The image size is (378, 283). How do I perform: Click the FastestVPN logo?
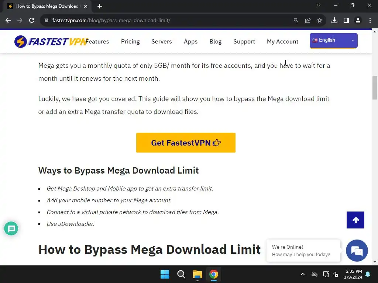(50, 42)
